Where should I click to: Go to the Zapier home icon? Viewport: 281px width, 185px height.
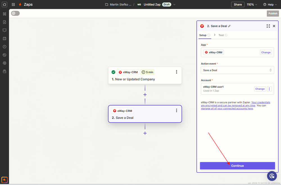click(x=4, y=4)
